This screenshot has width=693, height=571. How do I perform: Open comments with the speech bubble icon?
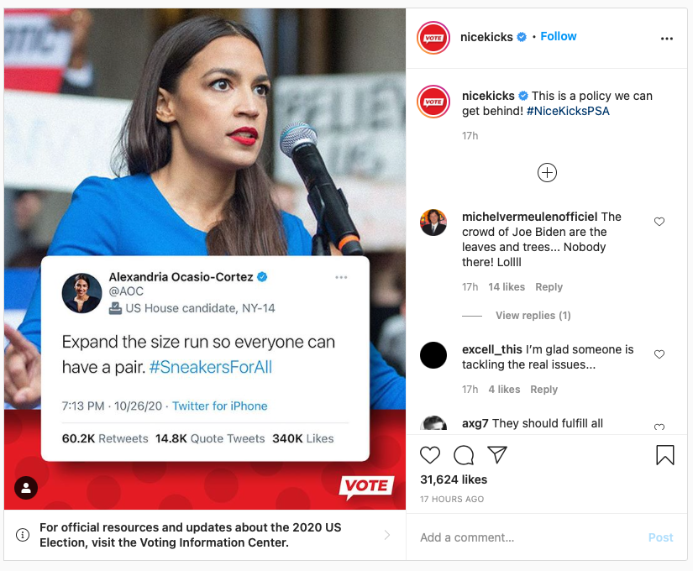464,455
